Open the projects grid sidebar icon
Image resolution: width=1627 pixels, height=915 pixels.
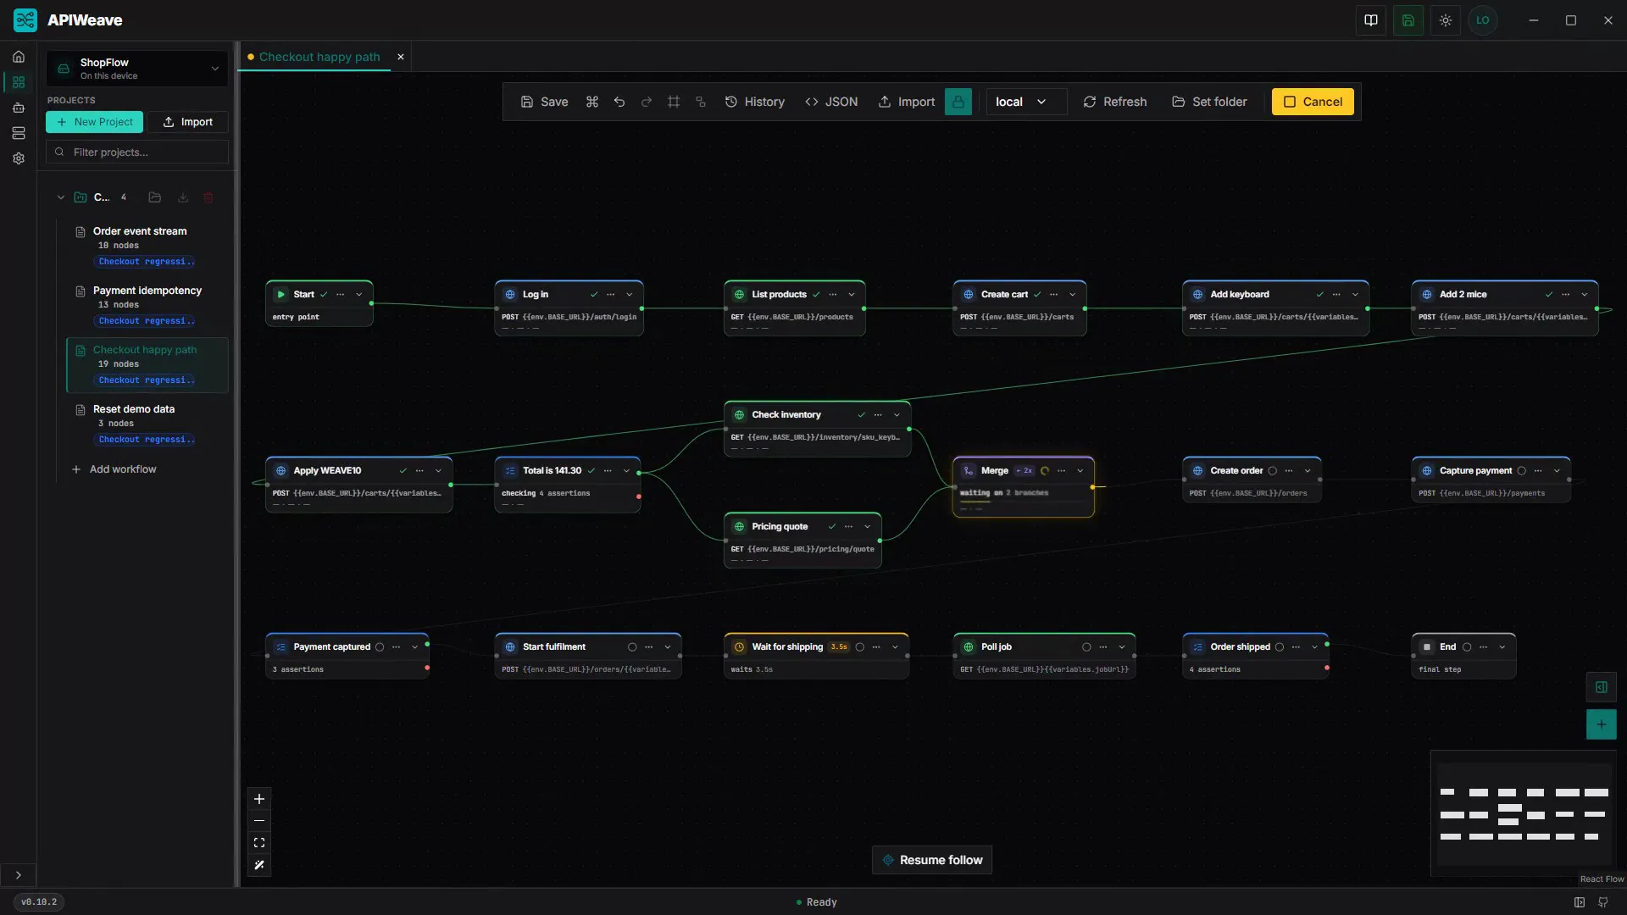tap(19, 82)
